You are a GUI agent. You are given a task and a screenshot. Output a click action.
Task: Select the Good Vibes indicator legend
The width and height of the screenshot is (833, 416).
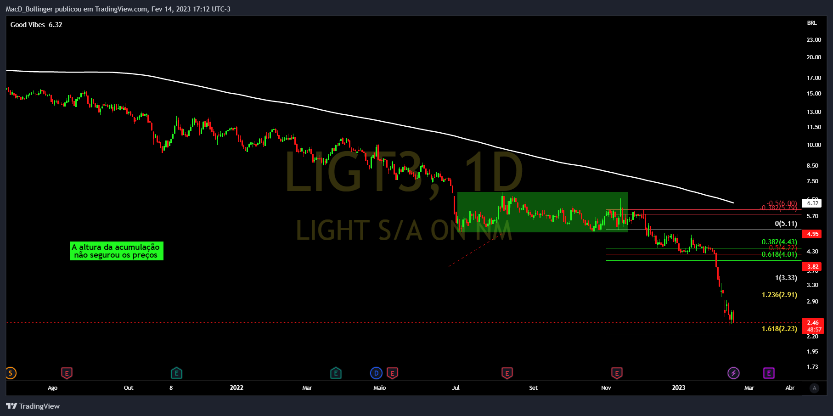tap(36, 25)
